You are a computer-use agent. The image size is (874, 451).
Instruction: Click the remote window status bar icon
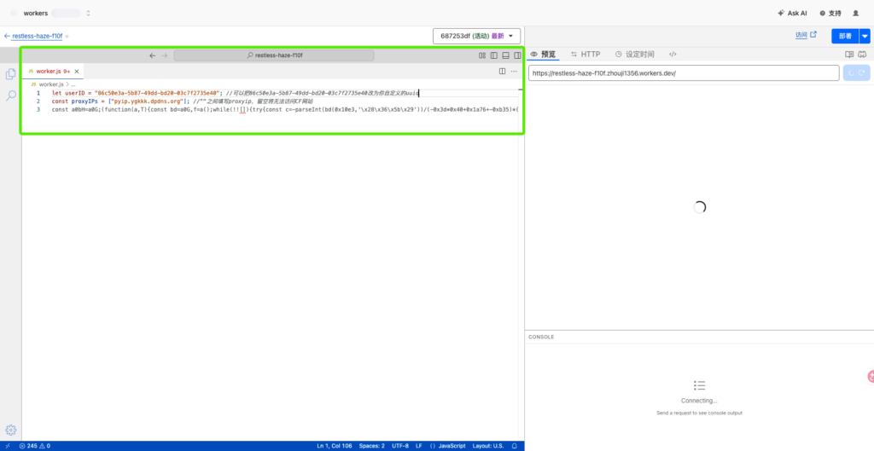[x=7, y=446]
